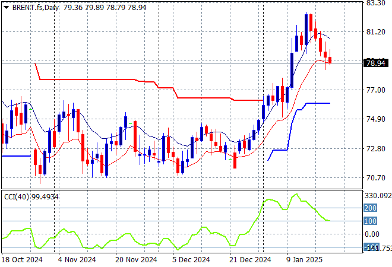Image resolution: width=392 pixels, height=267 pixels.
Task: Select the BRENT.fs,Daily symbol label
Action: [36, 8]
